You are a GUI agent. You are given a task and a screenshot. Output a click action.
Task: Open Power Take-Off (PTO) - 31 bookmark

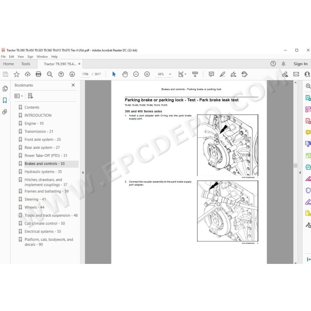pyautogui.click(x=46, y=155)
